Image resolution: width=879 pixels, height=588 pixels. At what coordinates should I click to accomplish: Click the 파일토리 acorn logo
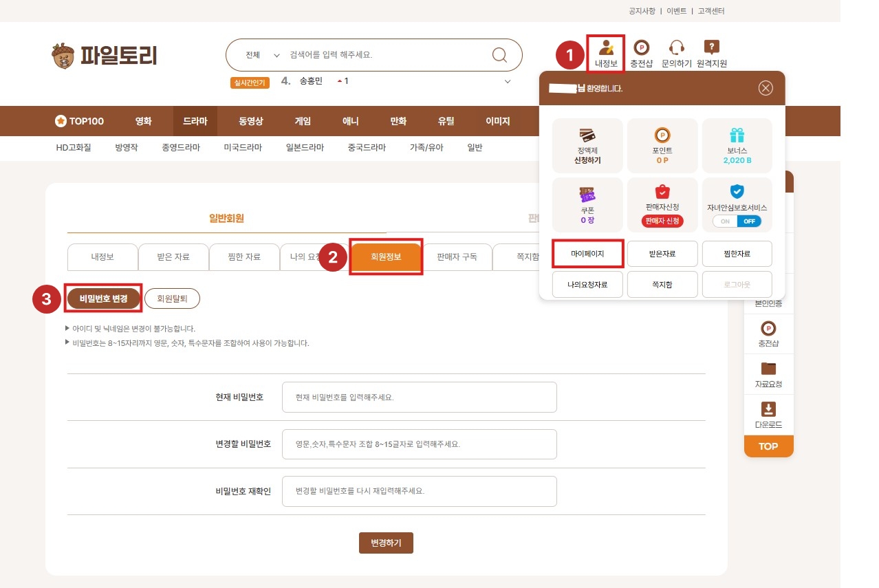tap(105, 55)
